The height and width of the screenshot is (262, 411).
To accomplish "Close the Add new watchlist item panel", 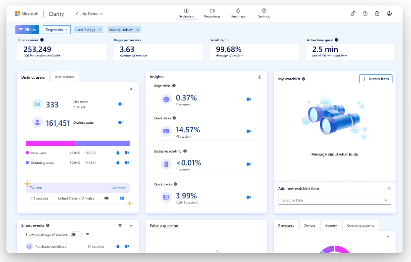I will 389,189.
